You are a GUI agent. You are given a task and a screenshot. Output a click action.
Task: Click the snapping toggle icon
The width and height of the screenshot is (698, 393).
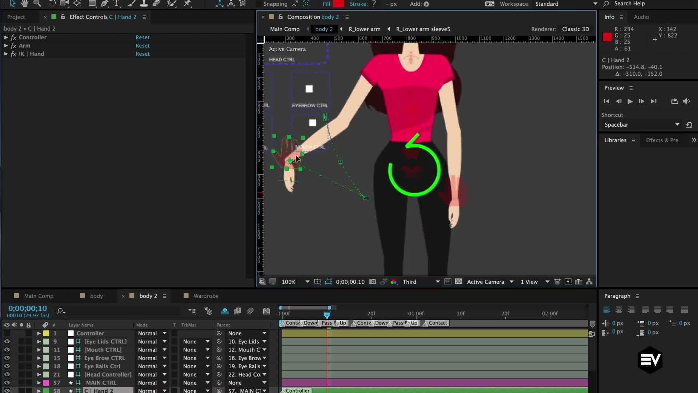pyautogui.click(x=295, y=4)
